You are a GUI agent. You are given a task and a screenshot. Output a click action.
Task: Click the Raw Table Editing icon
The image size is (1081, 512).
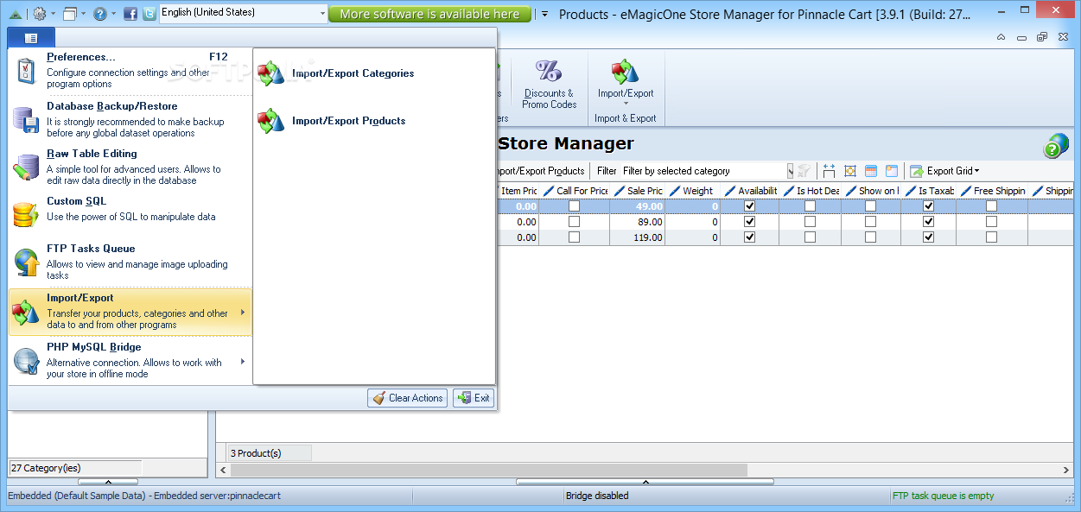tap(27, 166)
